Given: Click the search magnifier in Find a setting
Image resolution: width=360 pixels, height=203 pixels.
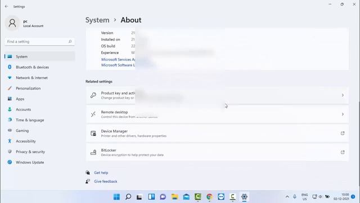Looking at the screenshot, I should click(70, 41).
